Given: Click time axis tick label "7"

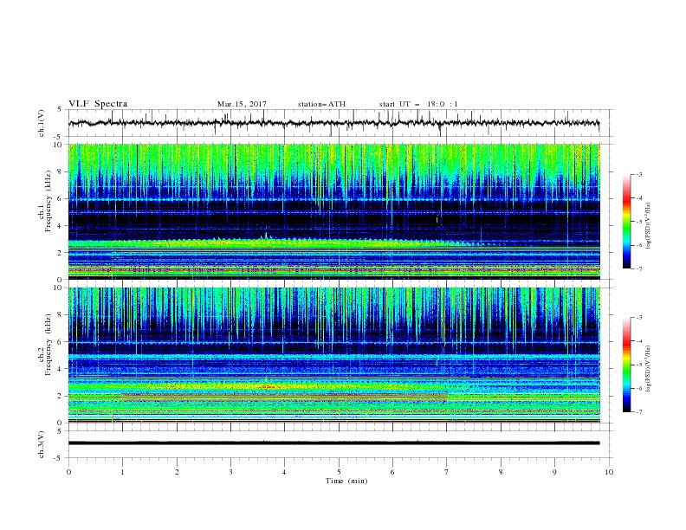Looking at the screenshot, I should tap(447, 472).
